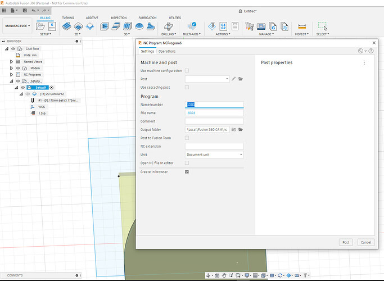Screen dimensions: 384x281
Task: Open output folder browse icon
Action: [241, 129]
